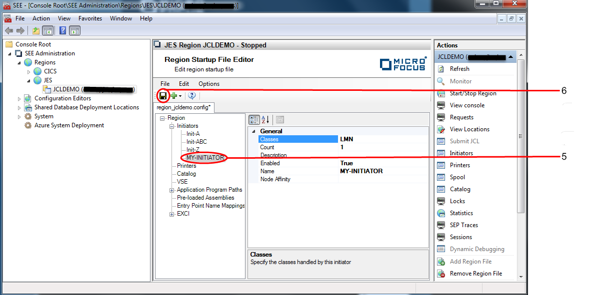The image size is (589, 295).
Task: Open Sessions action
Action: [x=460, y=237]
